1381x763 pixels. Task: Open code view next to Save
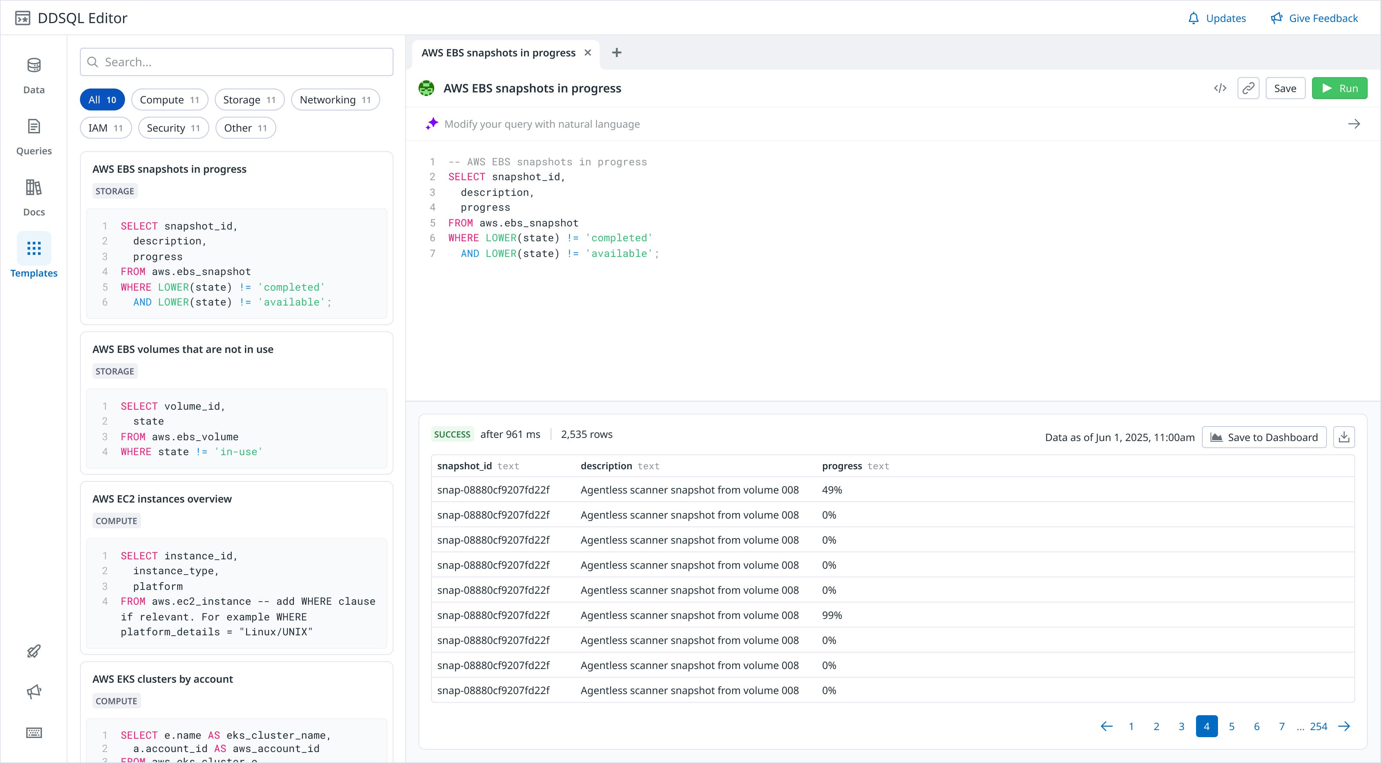click(x=1220, y=88)
